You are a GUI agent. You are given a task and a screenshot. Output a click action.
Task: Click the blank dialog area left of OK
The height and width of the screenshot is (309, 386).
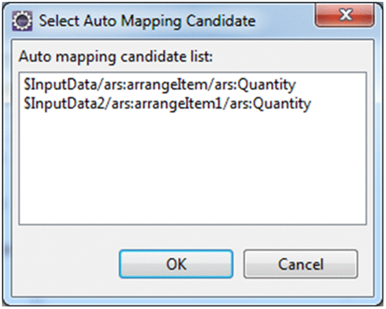tap(67, 265)
